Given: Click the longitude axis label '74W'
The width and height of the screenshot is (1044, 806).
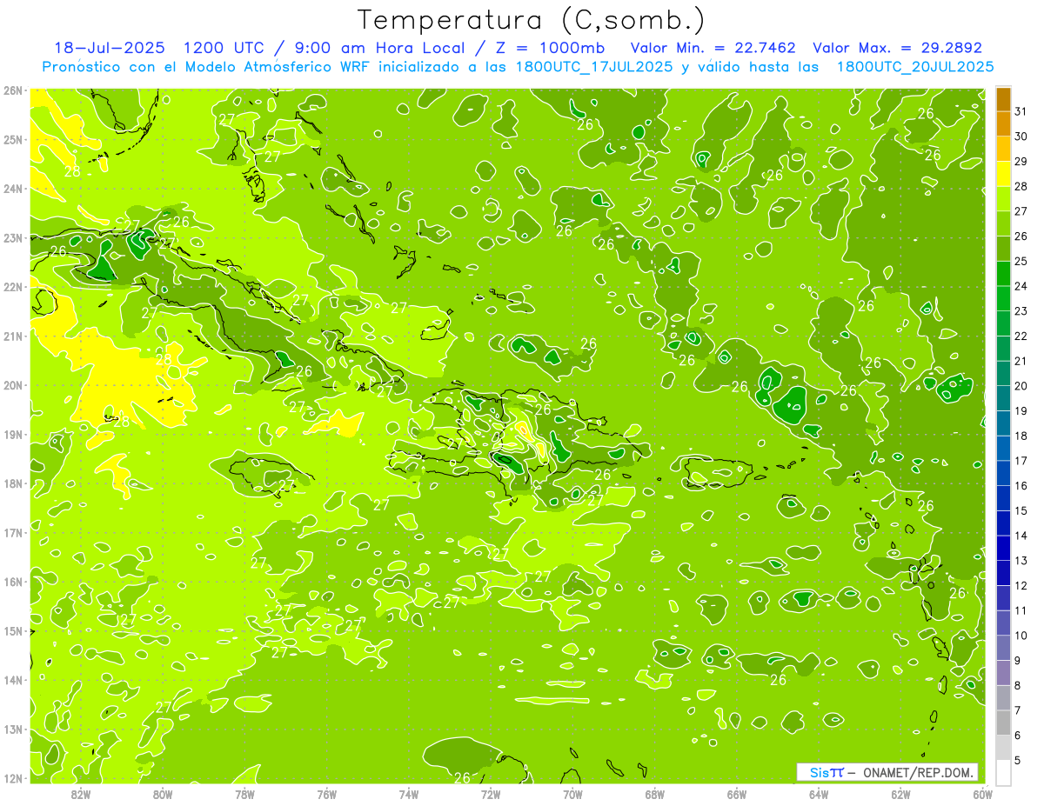Looking at the screenshot, I should coord(409,794).
